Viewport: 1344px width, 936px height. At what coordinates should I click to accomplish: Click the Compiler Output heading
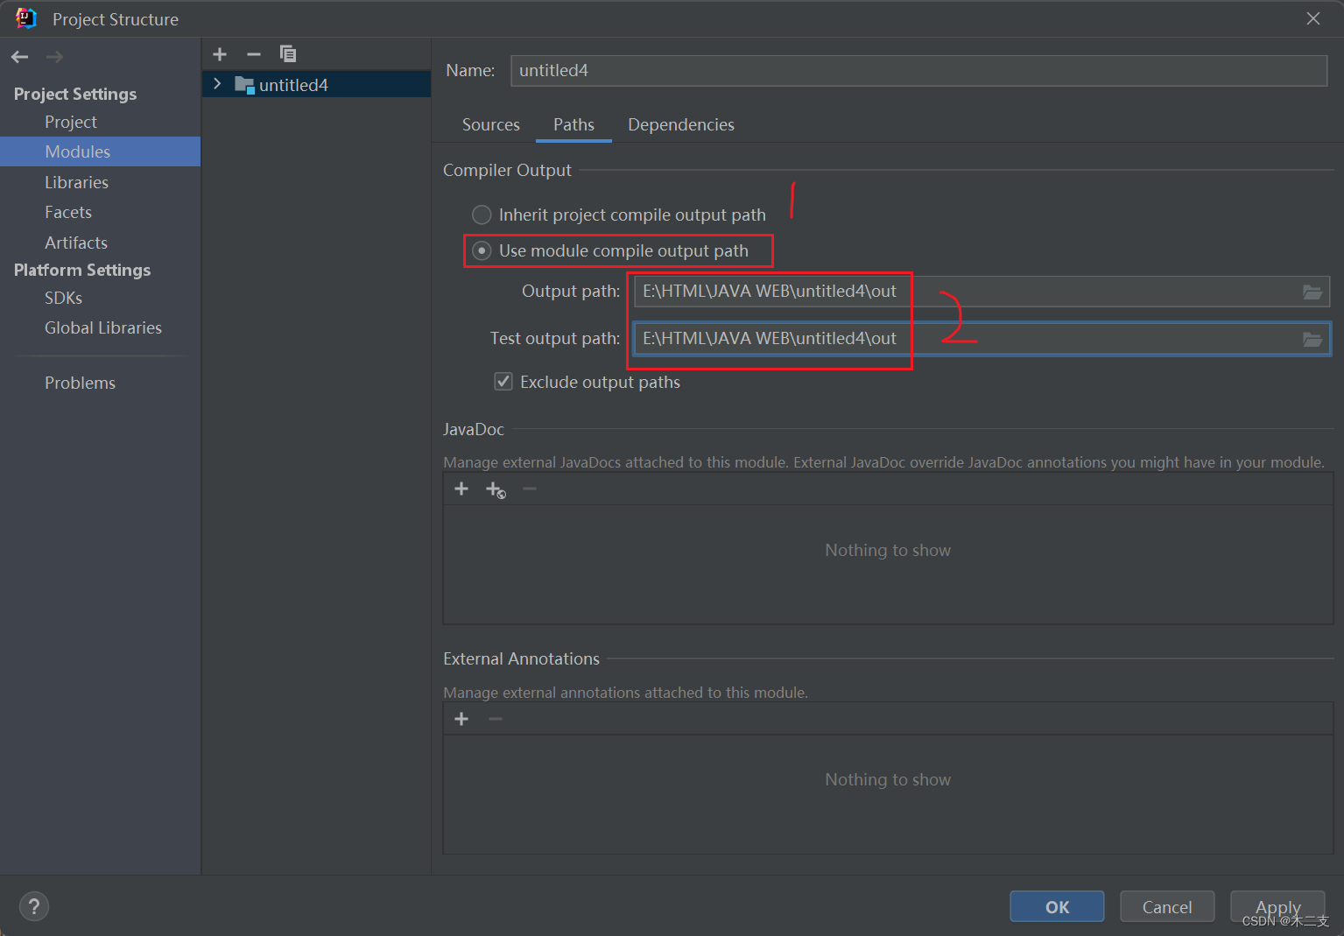point(507,170)
